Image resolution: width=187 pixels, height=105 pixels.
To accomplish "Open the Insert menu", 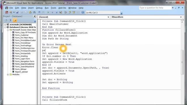I will coord(31,8).
